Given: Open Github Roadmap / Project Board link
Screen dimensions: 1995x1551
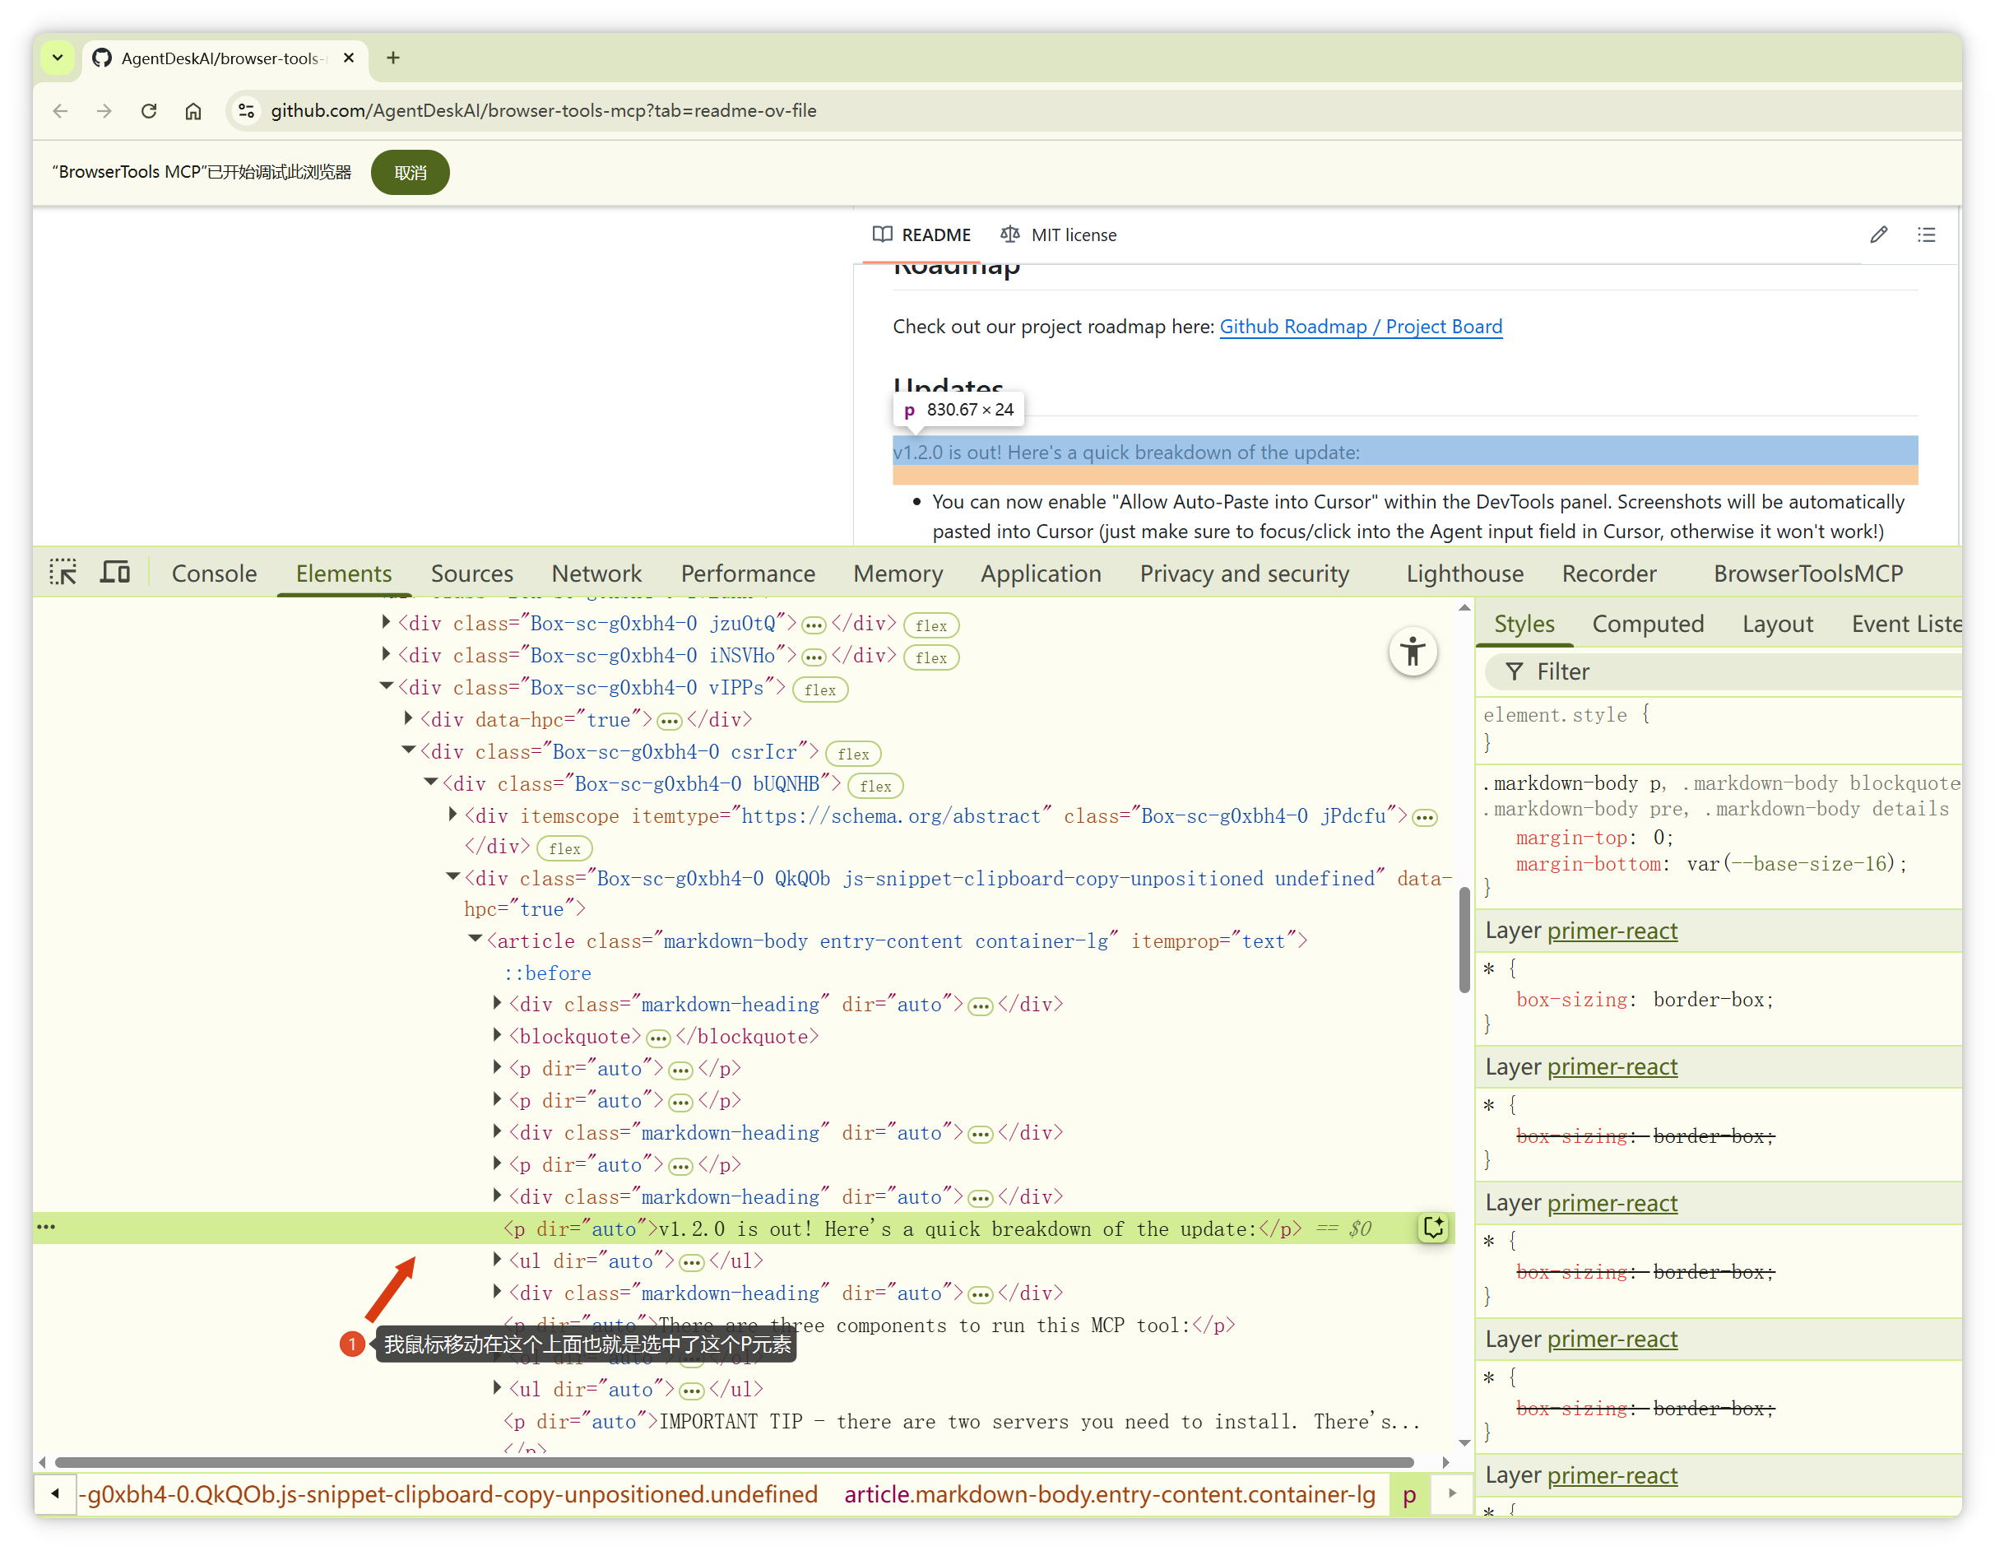Looking at the screenshot, I should (x=1360, y=327).
